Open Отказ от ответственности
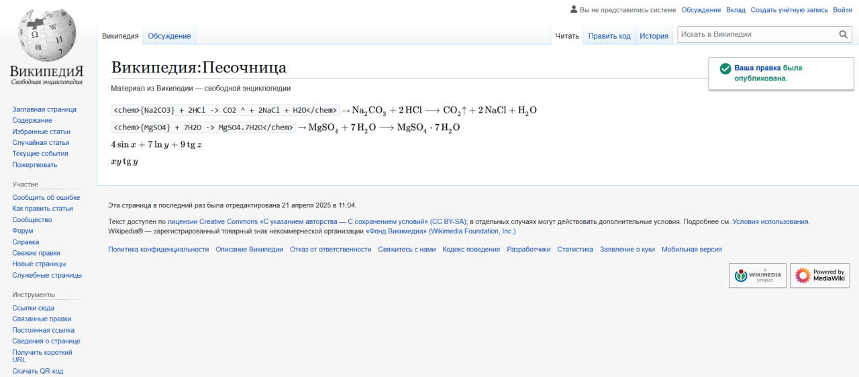Viewport: 859px width, 377px height. [330, 249]
